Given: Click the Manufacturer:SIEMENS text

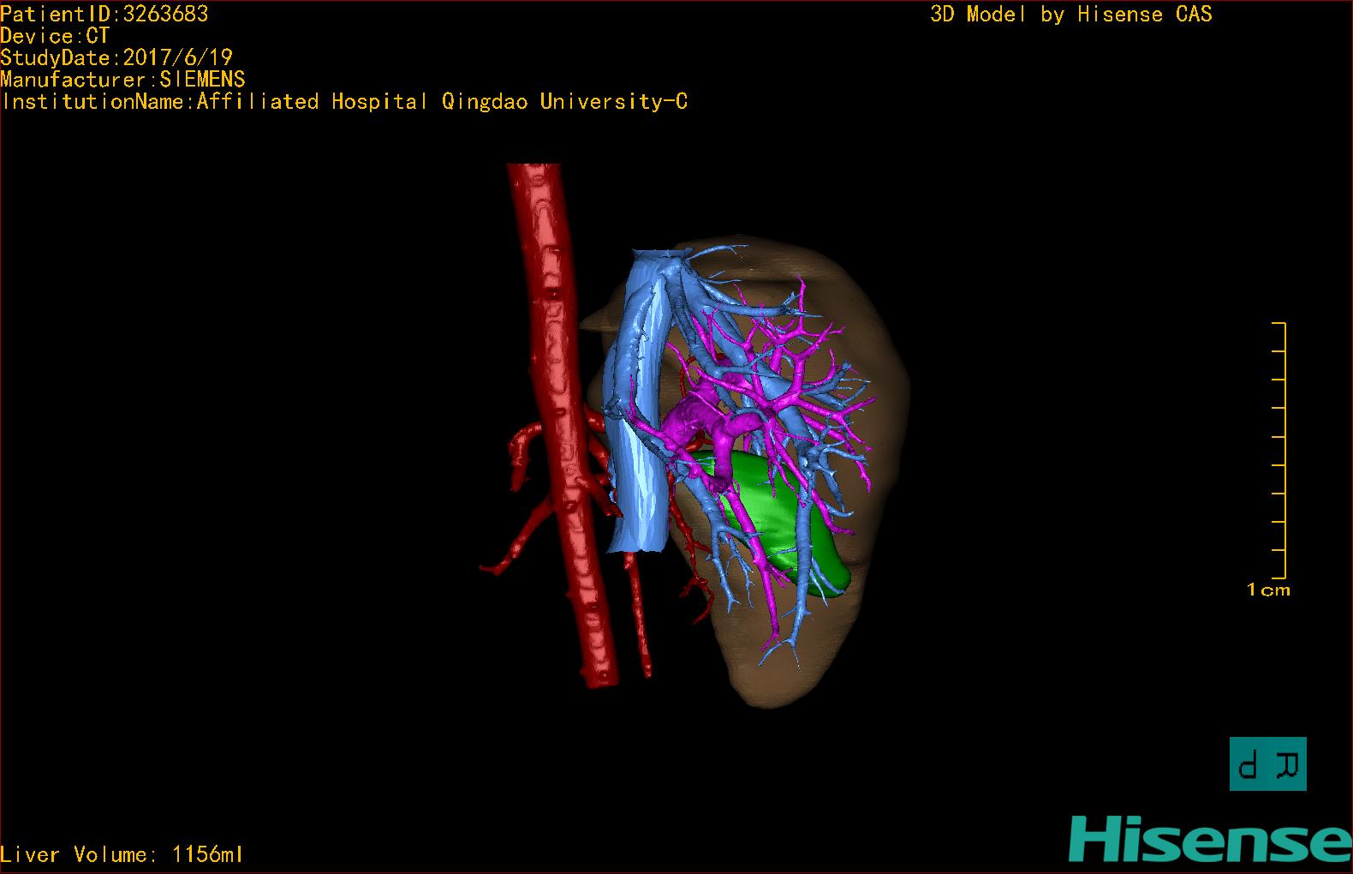Looking at the screenshot, I should click(x=122, y=80).
